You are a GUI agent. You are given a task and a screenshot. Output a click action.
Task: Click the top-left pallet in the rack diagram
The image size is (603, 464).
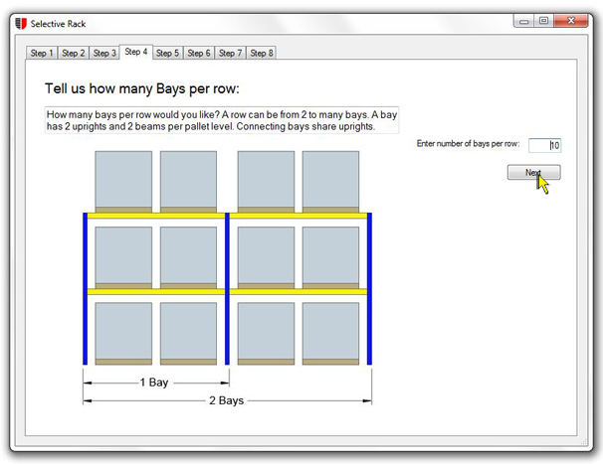pyautogui.click(x=123, y=182)
